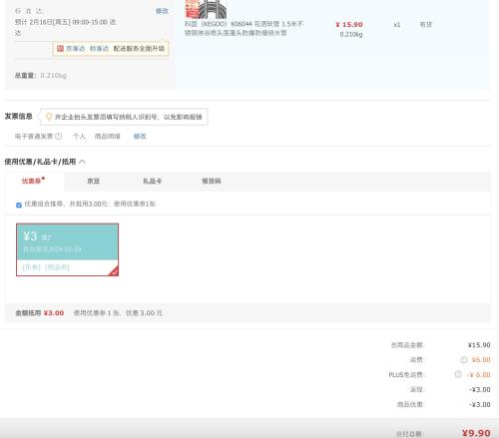Click the ¥9.90 payable total amount

point(476,433)
